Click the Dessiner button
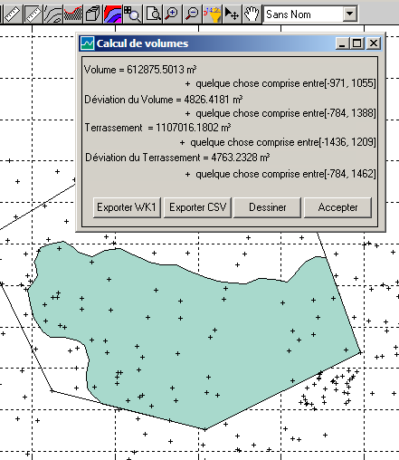This screenshot has width=399, height=460. click(268, 207)
